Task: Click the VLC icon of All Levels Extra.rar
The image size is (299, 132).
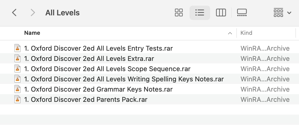Action: coord(17,59)
